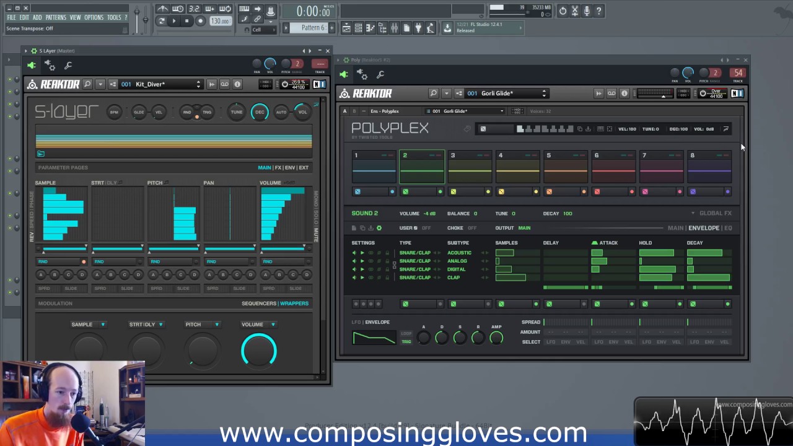Click the global dice icon in Polyplex top bar
Screen dimensions: 793x446
point(483,129)
